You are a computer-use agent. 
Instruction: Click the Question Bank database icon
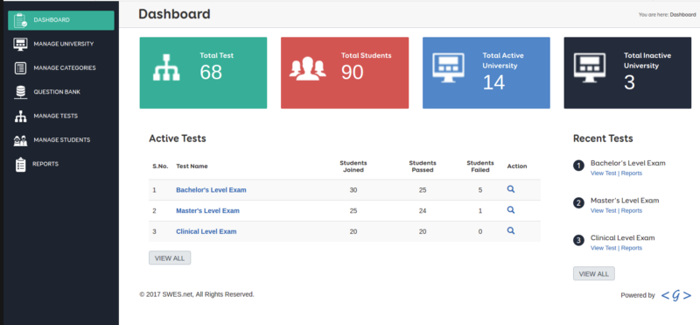click(x=20, y=92)
